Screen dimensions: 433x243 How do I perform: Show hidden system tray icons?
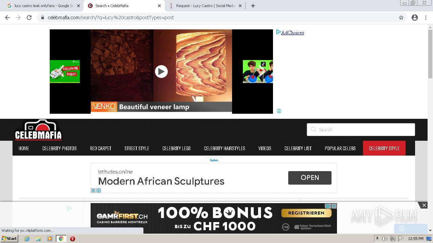click(377, 239)
